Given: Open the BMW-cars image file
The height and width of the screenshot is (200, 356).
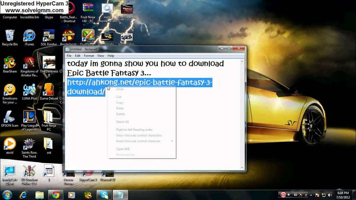Looking at the screenshot, I should coord(127,11).
